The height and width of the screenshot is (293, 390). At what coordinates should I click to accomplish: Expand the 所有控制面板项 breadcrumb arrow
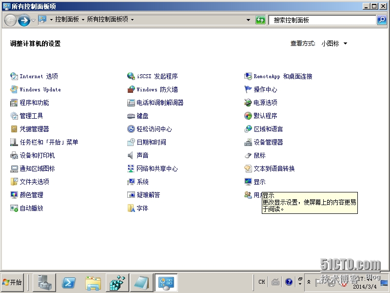[132, 20]
